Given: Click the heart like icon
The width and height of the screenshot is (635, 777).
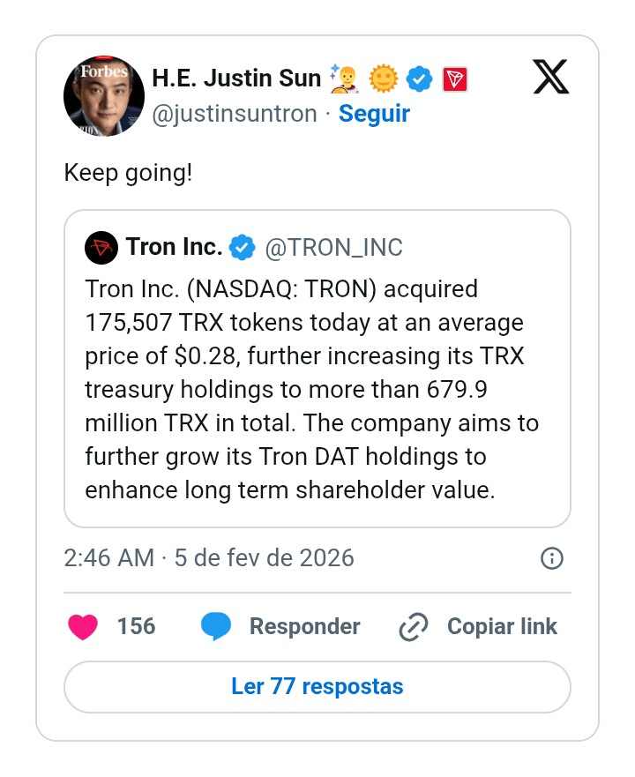Looking at the screenshot, I should point(83,627).
